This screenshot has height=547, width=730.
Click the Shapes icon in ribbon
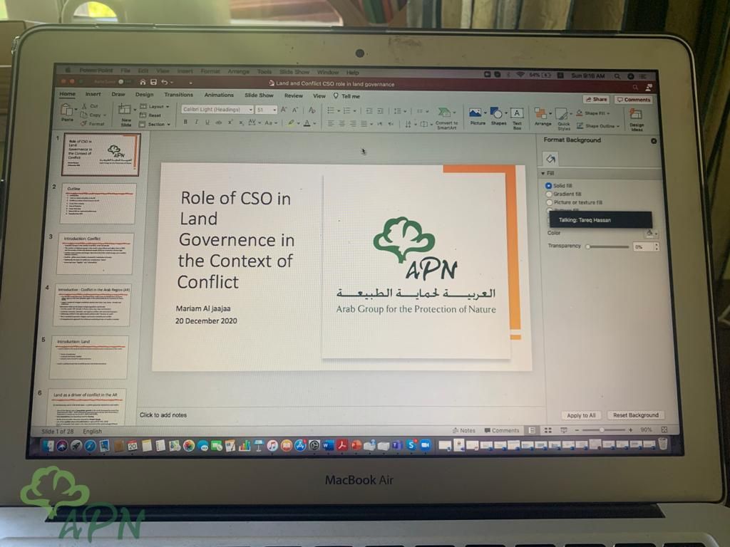click(496, 113)
